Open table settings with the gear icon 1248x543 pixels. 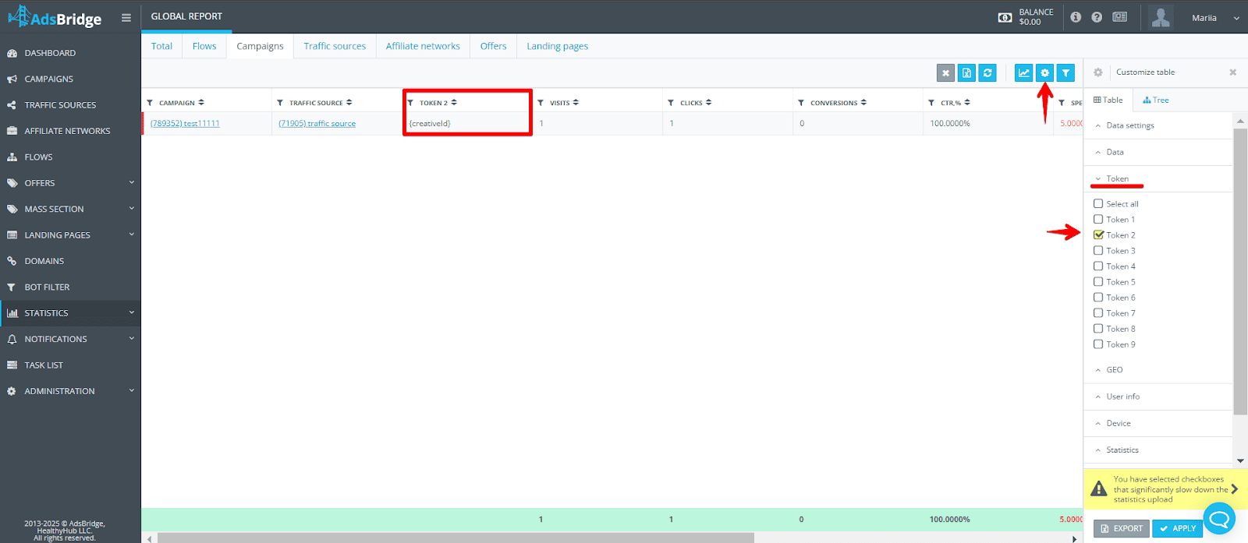(1044, 72)
